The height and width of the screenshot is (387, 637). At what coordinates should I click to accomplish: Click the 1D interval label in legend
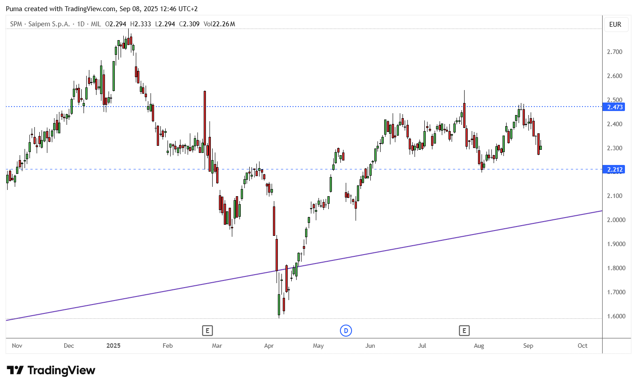(x=81, y=24)
